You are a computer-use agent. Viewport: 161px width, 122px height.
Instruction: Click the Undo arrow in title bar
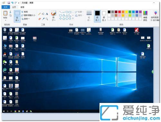12,3
